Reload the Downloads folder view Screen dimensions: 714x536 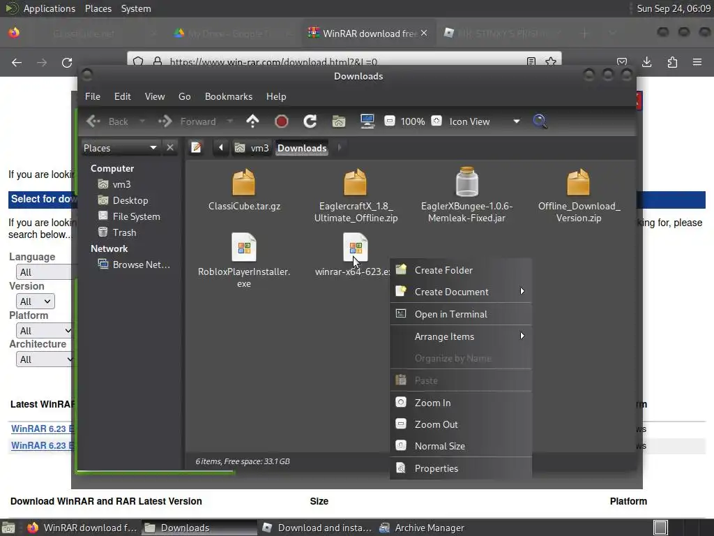[310, 121]
